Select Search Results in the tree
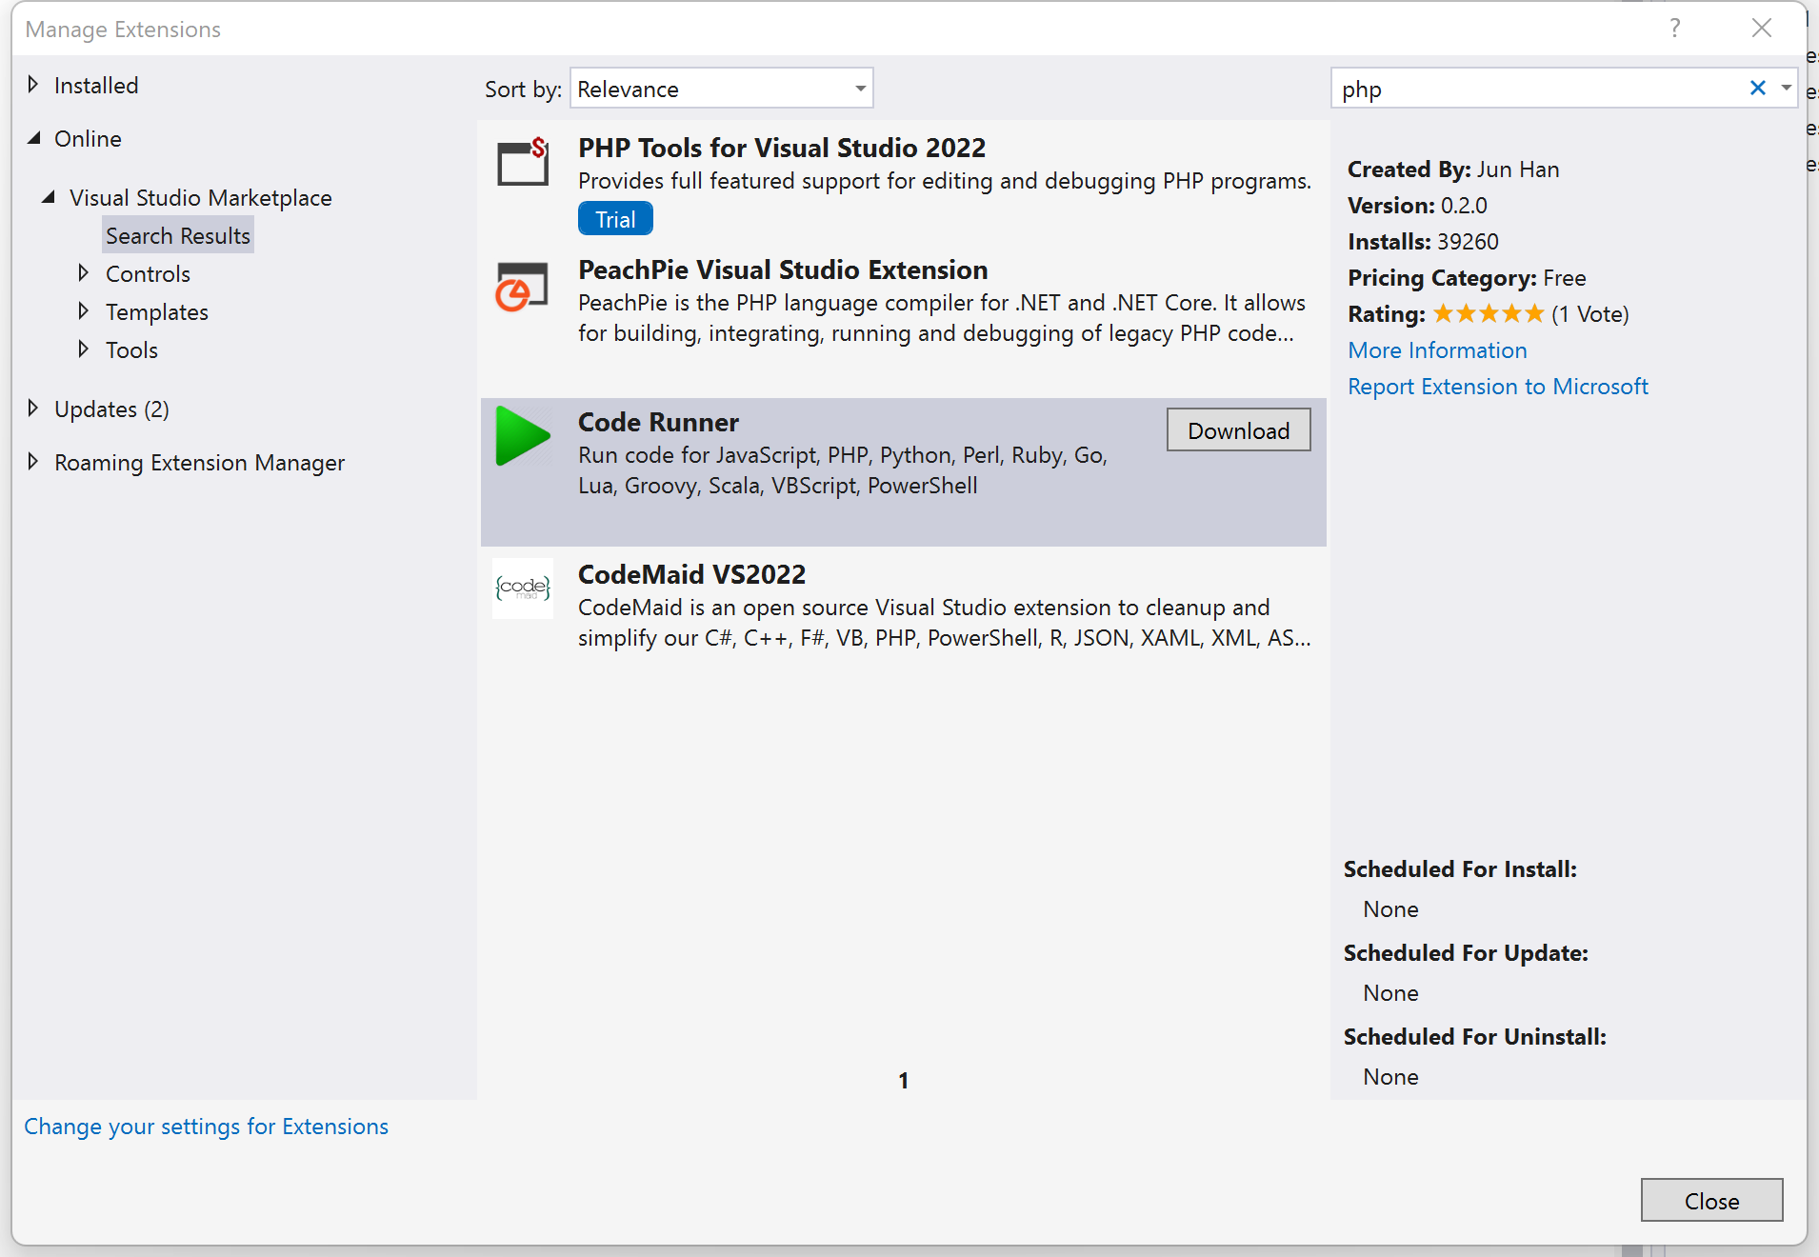 178,235
